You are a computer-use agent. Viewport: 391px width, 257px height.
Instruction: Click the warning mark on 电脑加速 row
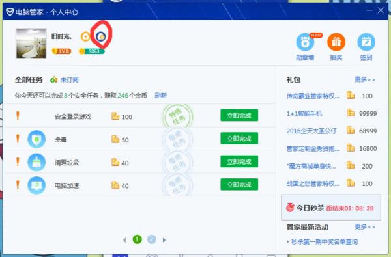point(18,185)
